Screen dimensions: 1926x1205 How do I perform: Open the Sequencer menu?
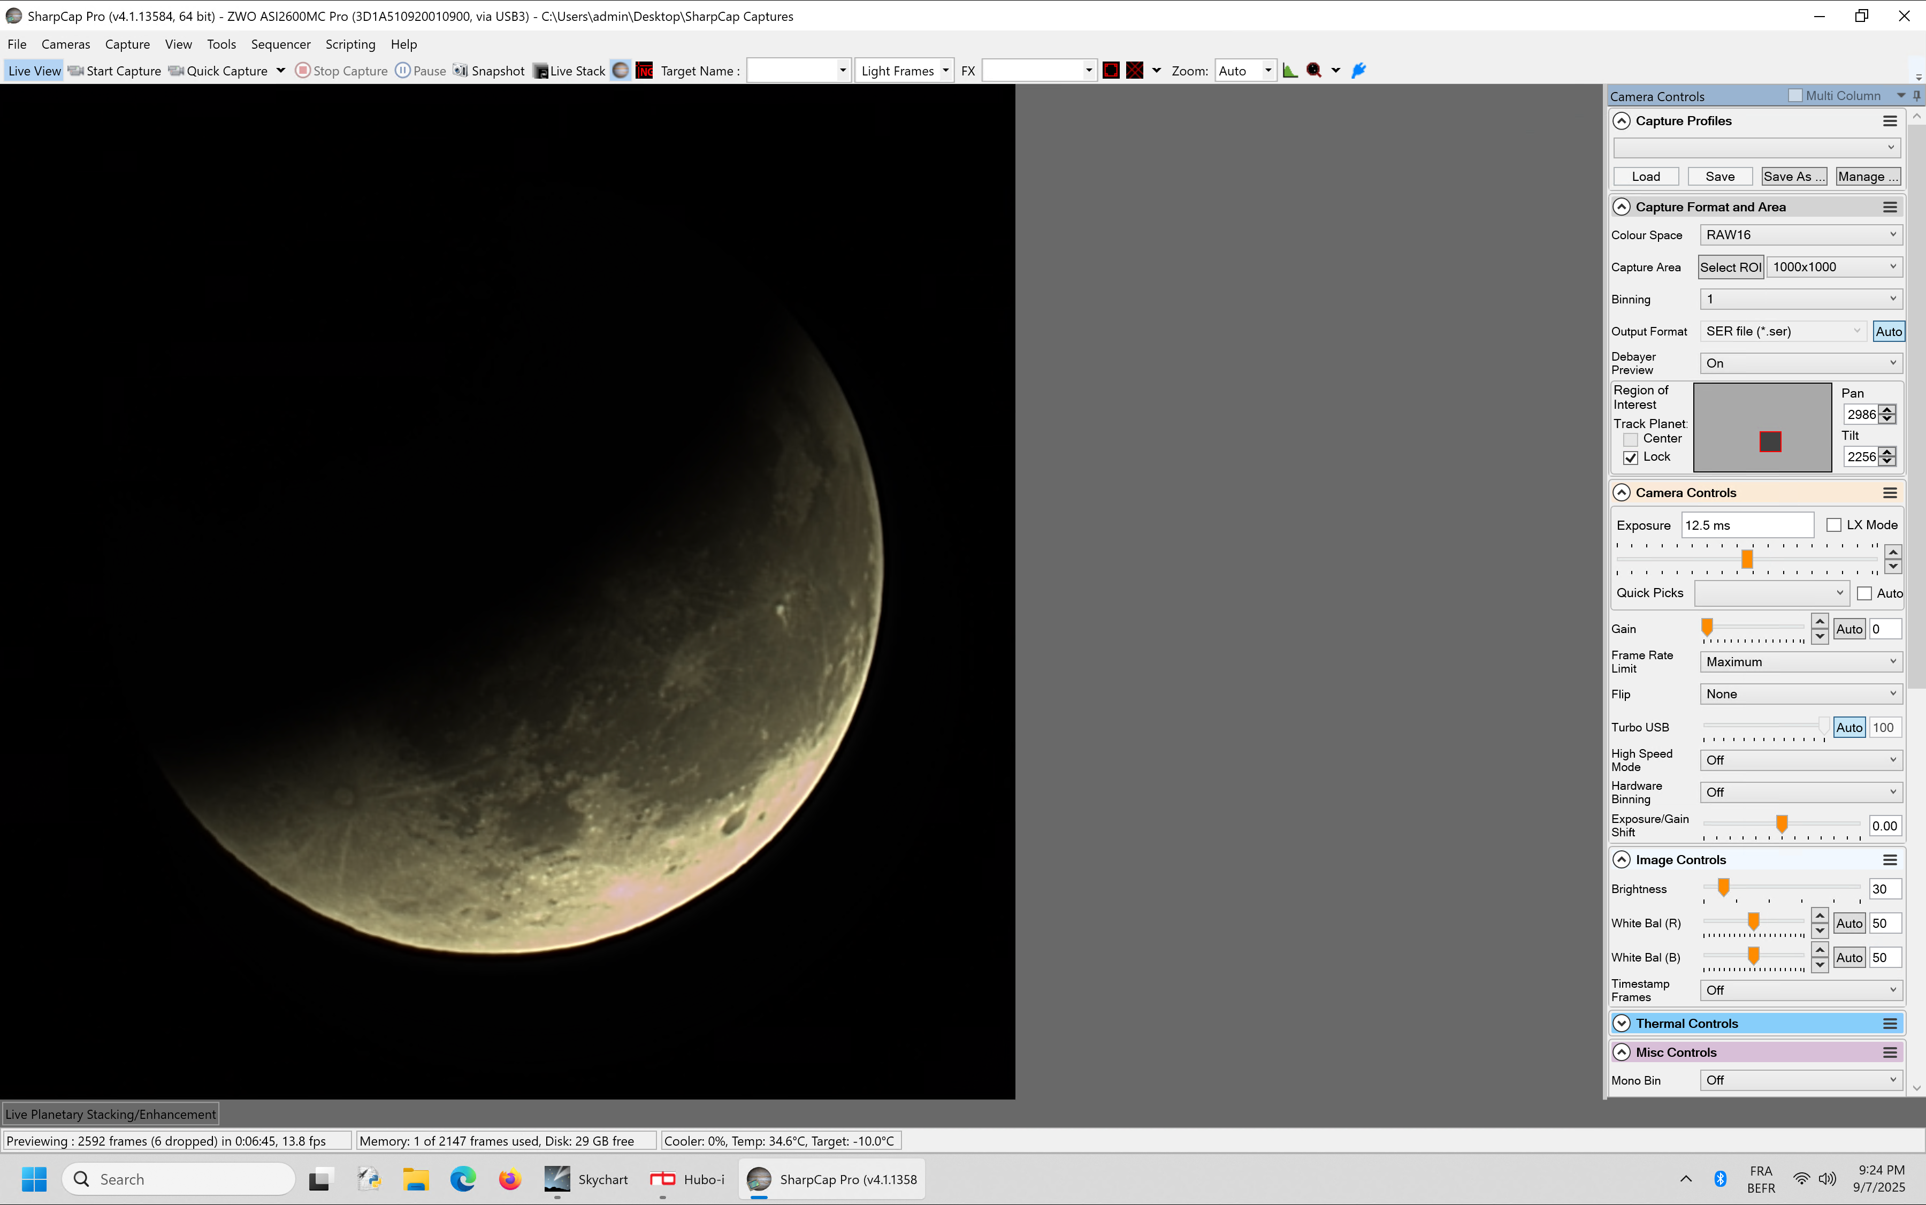coord(280,44)
